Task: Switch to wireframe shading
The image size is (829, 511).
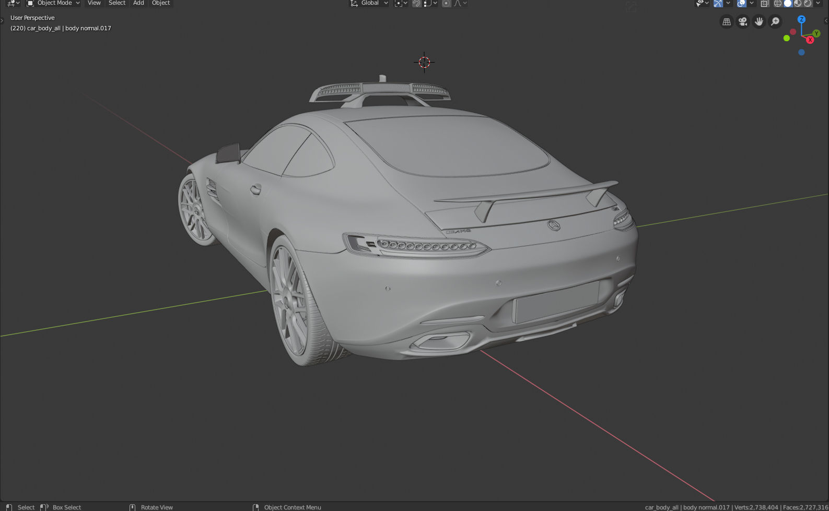Action: point(778,3)
